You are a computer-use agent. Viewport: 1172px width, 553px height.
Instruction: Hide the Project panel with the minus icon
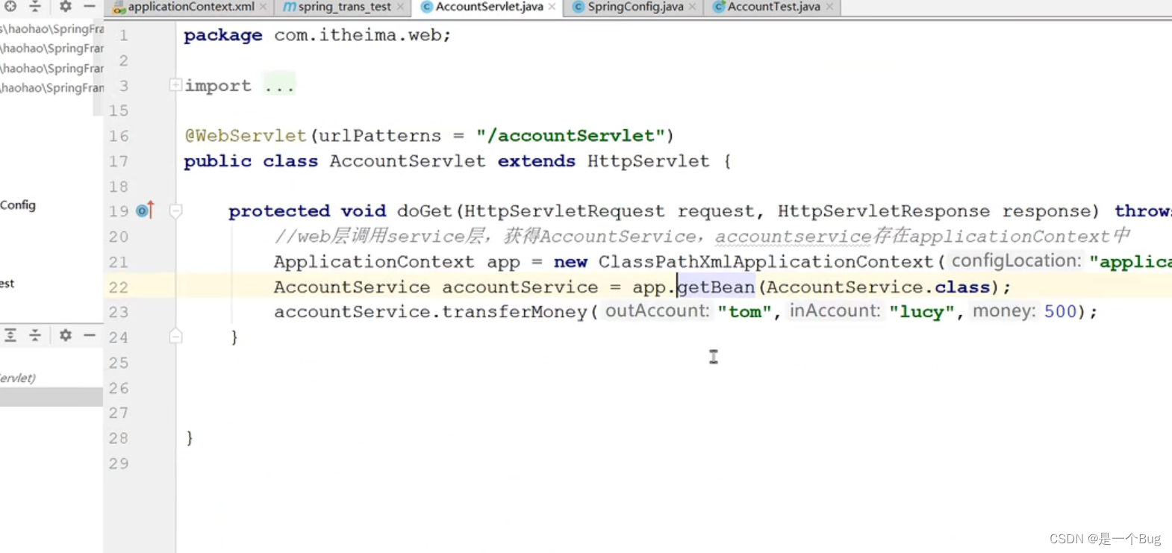90,6
